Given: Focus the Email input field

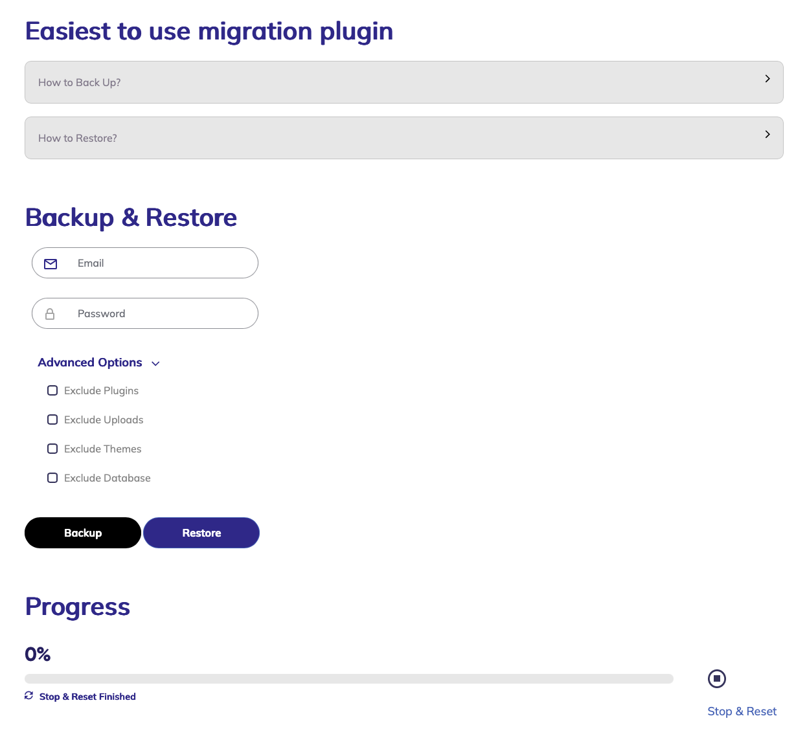Looking at the screenshot, I should tap(162, 263).
